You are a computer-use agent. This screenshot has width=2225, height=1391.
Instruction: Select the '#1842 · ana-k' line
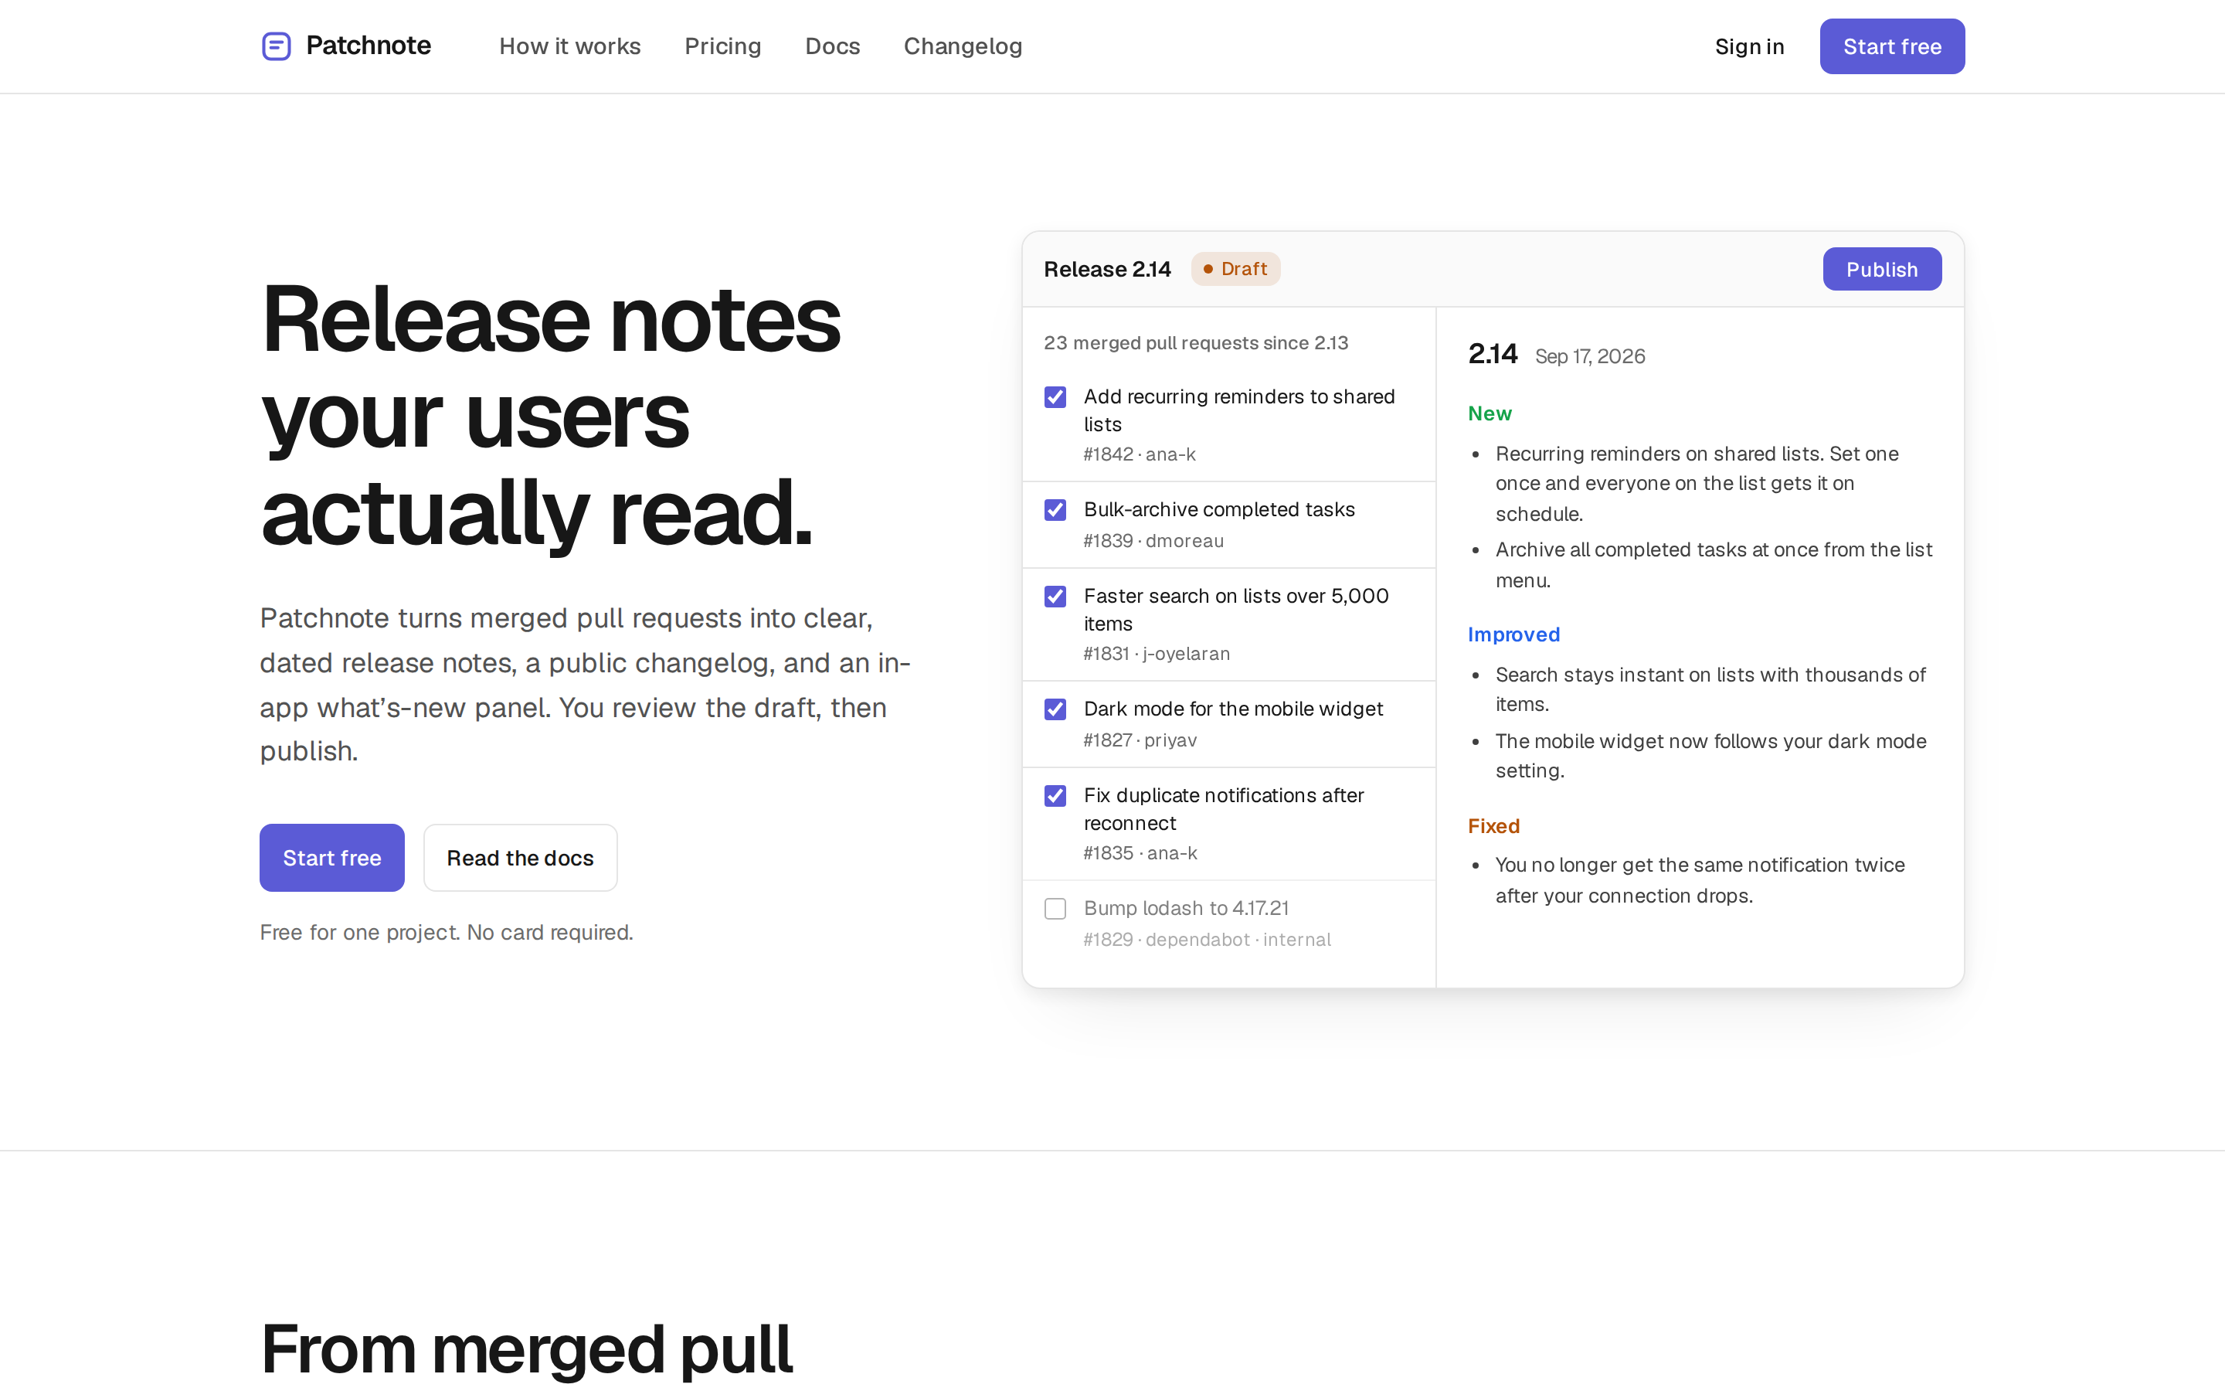tap(1140, 454)
